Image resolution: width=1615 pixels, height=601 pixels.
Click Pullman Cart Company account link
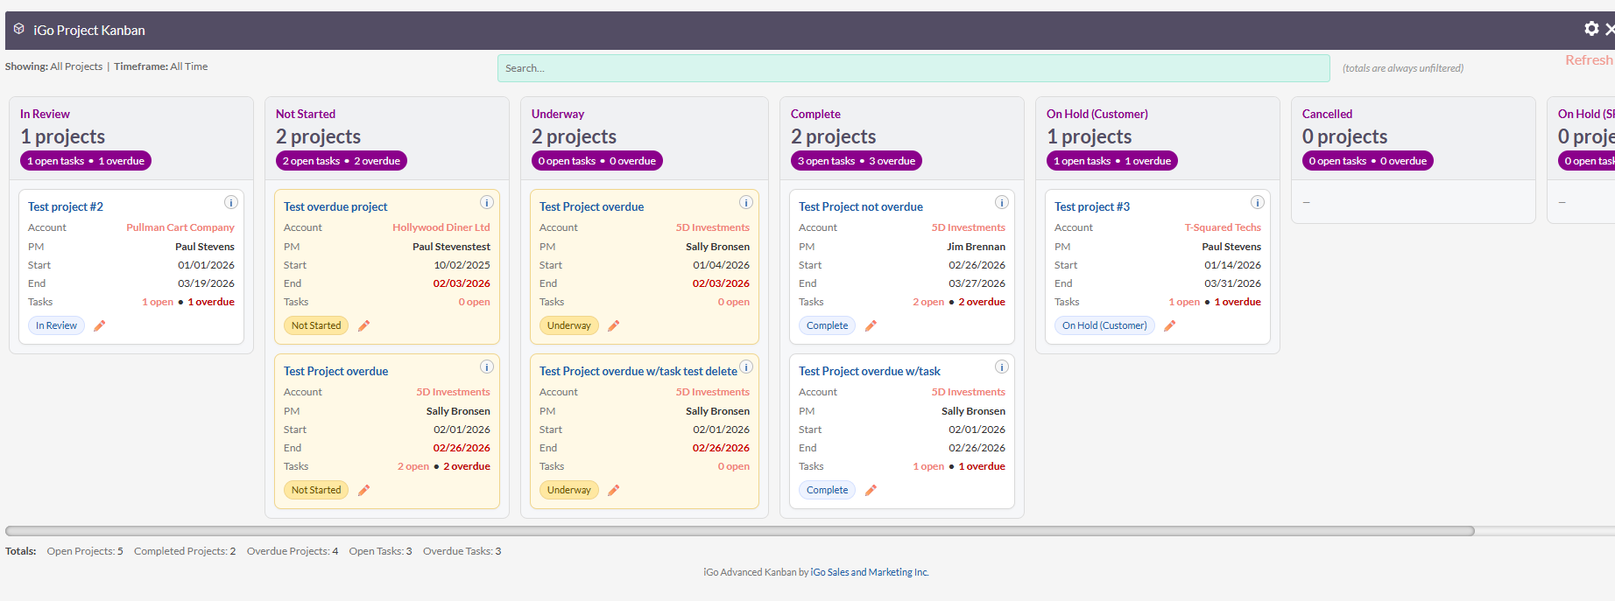click(x=180, y=227)
